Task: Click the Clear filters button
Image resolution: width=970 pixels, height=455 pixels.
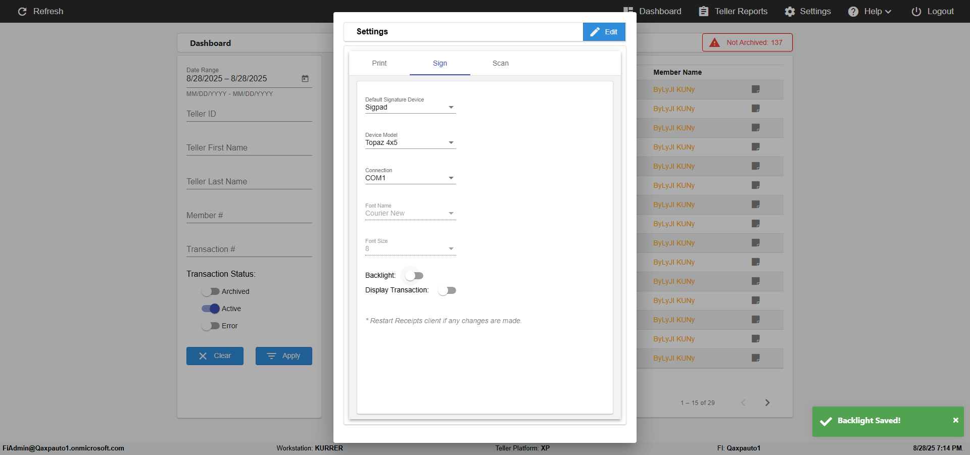Action: coord(215,356)
